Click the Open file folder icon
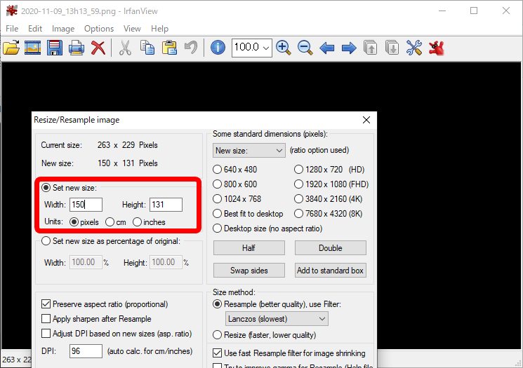 [11, 48]
